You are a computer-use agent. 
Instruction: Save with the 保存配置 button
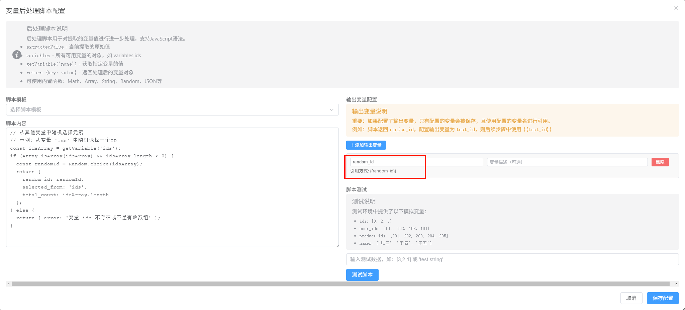click(662, 298)
